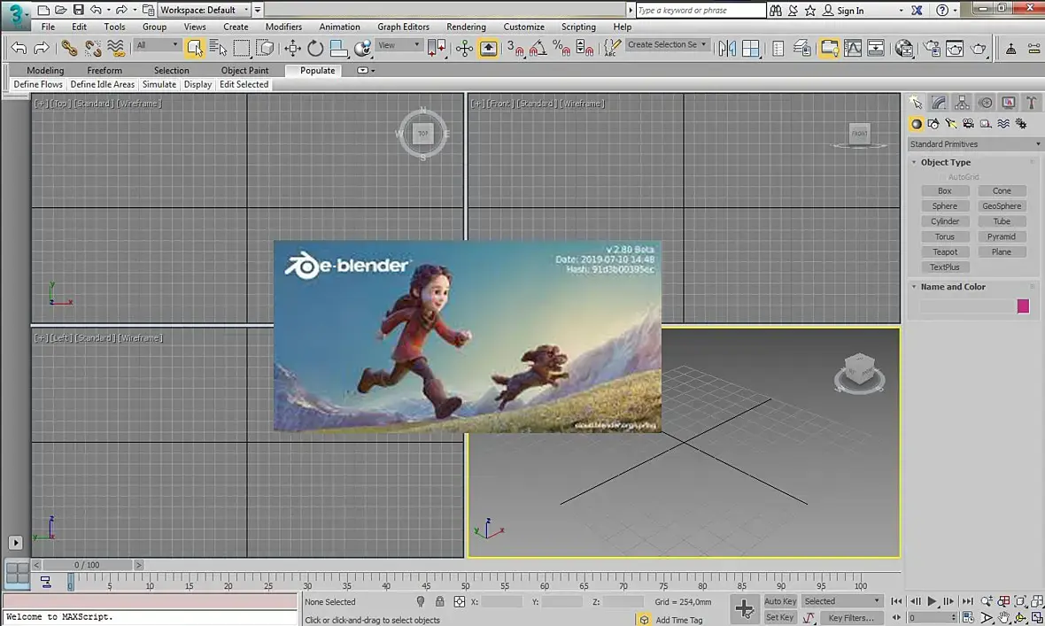The image size is (1045, 626).
Task: Click the magenta object color swatch
Action: click(1023, 306)
